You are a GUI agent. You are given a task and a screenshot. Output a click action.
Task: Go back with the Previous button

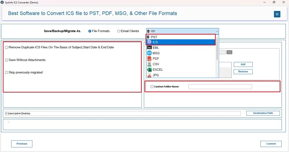click(x=22, y=144)
